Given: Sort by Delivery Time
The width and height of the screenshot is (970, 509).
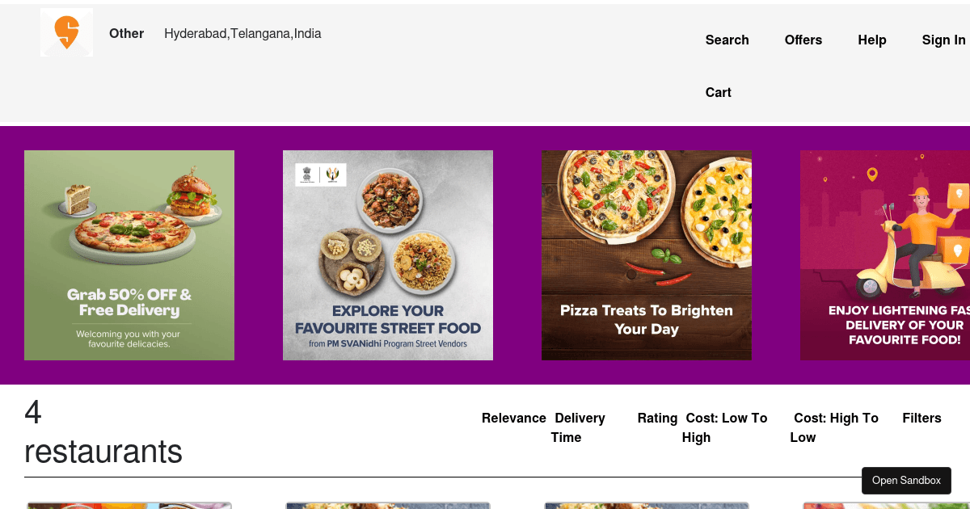Looking at the screenshot, I should click(x=579, y=427).
